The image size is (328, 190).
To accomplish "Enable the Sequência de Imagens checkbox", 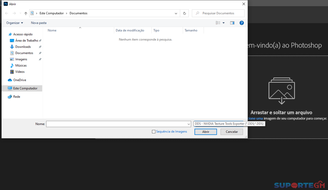I will 154,132.
